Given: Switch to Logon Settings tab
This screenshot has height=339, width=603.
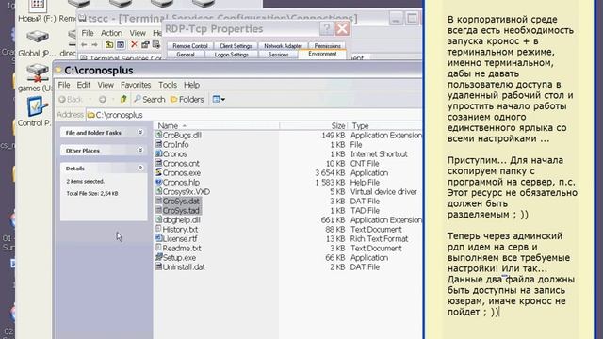Looking at the screenshot, I should point(232,55).
